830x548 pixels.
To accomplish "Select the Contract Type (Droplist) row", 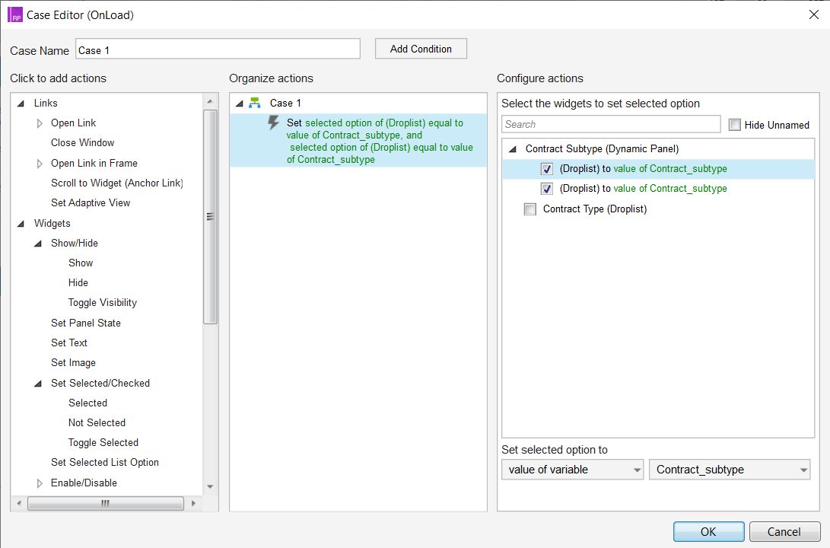I will 594,209.
